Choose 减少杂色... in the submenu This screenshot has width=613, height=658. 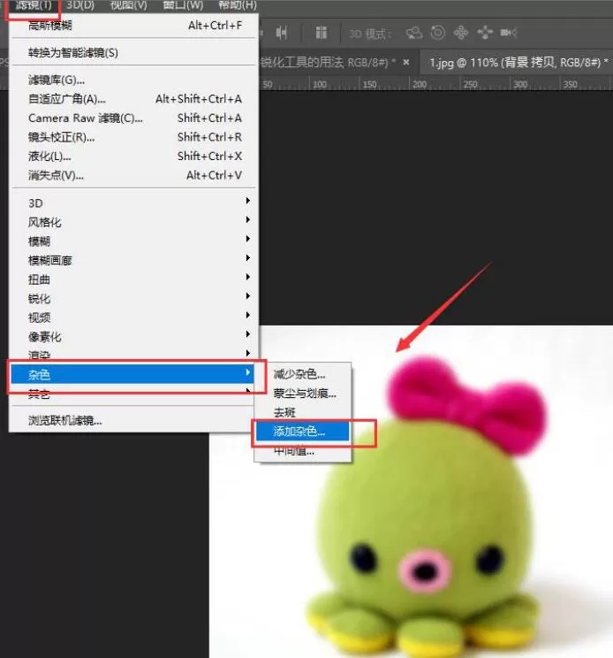click(302, 374)
